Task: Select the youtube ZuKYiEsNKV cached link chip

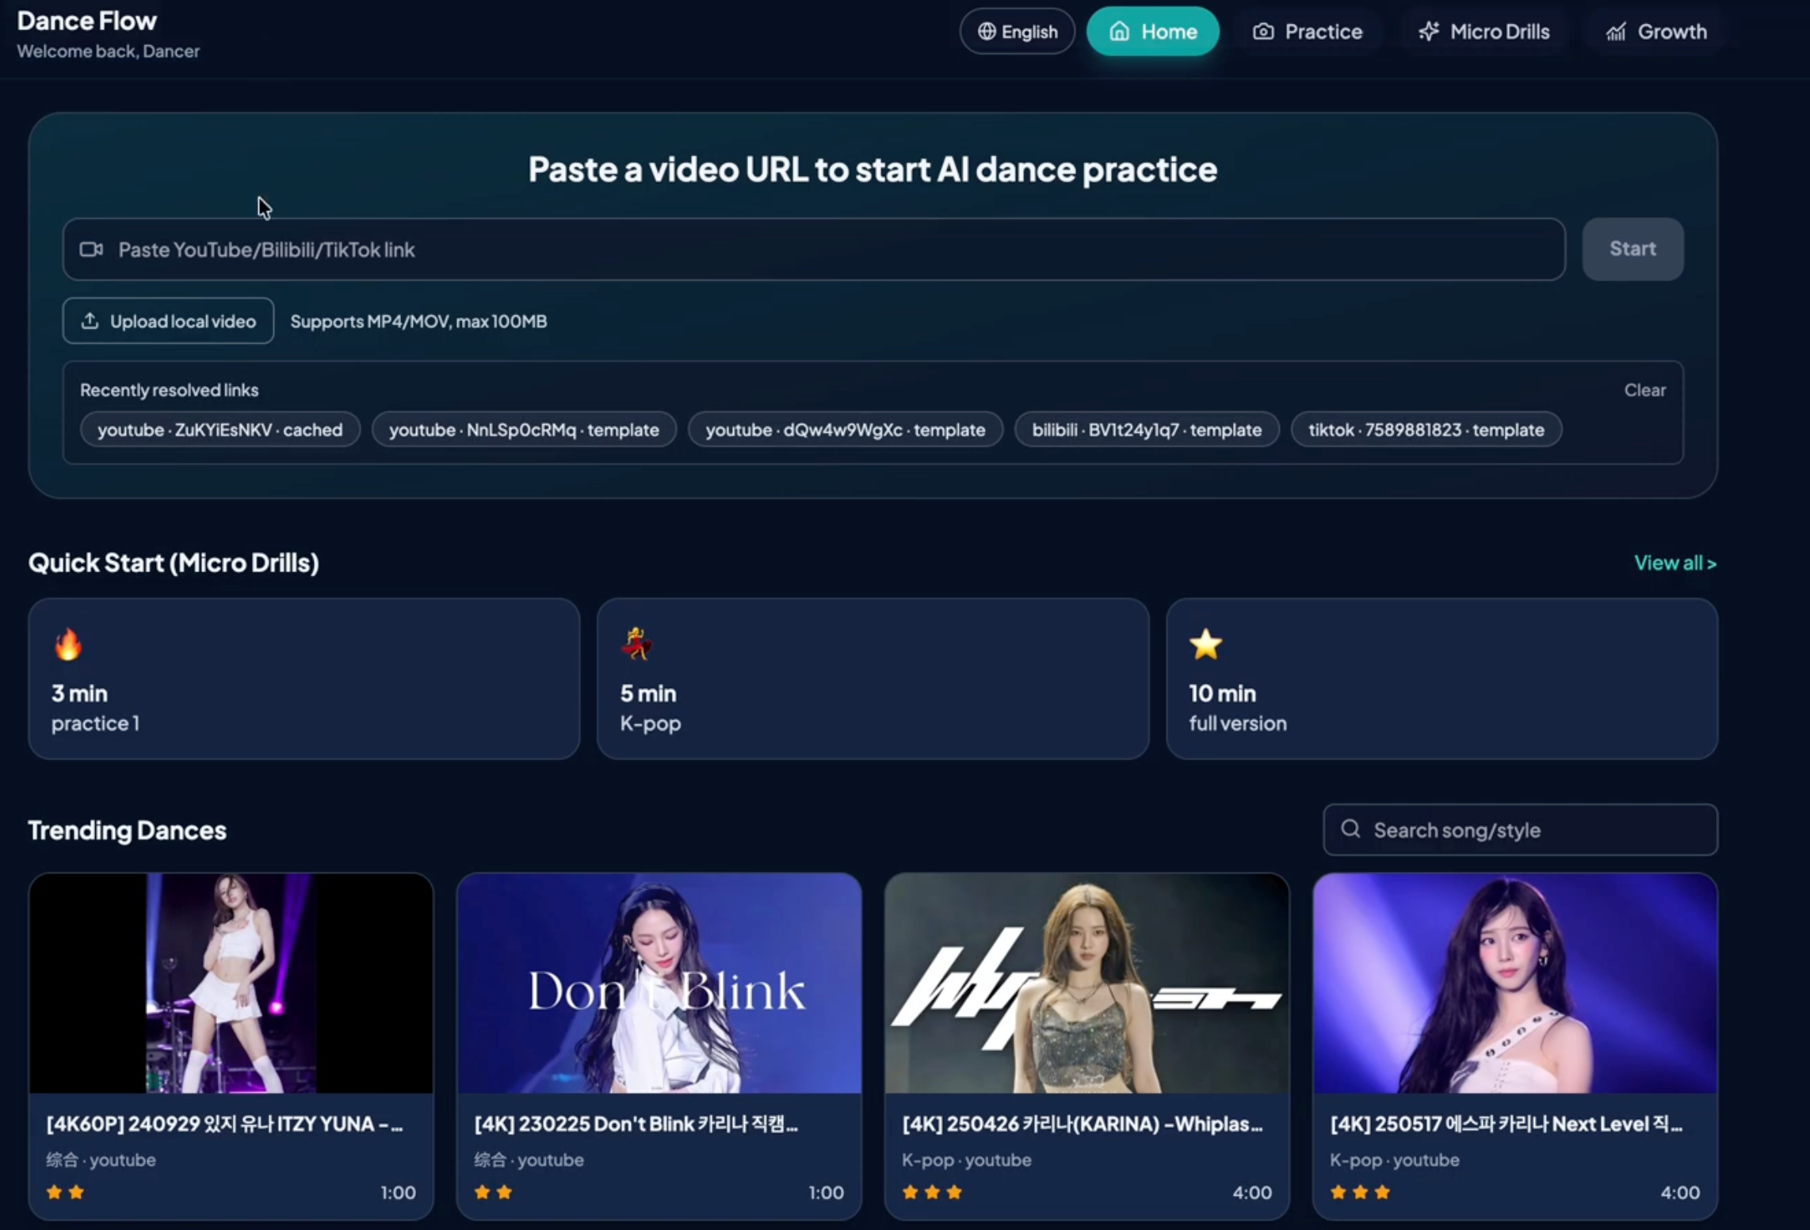Action: 220,430
